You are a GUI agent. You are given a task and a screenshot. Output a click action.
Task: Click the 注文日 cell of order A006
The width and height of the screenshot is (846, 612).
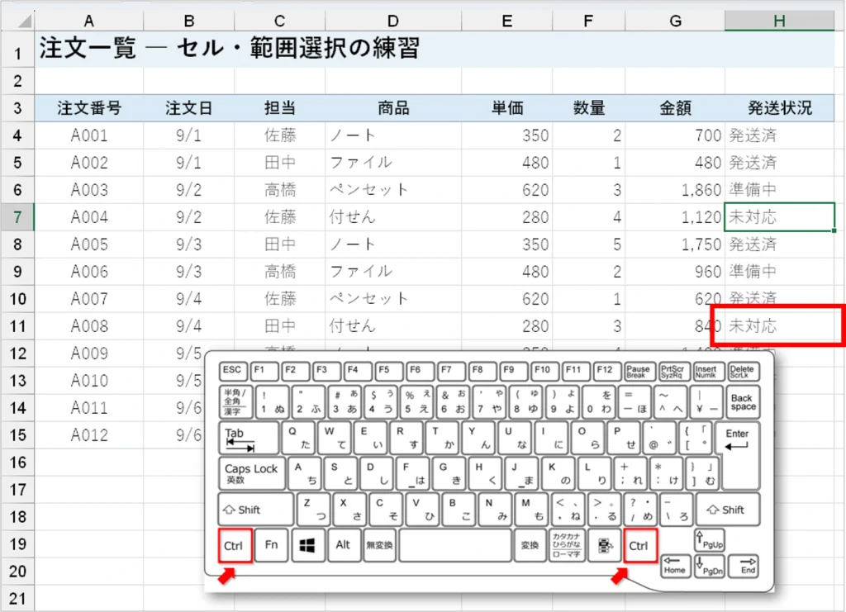(x=189, y=271)
